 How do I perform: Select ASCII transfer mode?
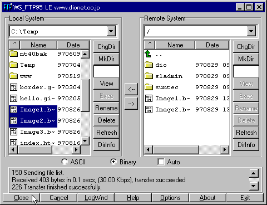coord(65,162)
